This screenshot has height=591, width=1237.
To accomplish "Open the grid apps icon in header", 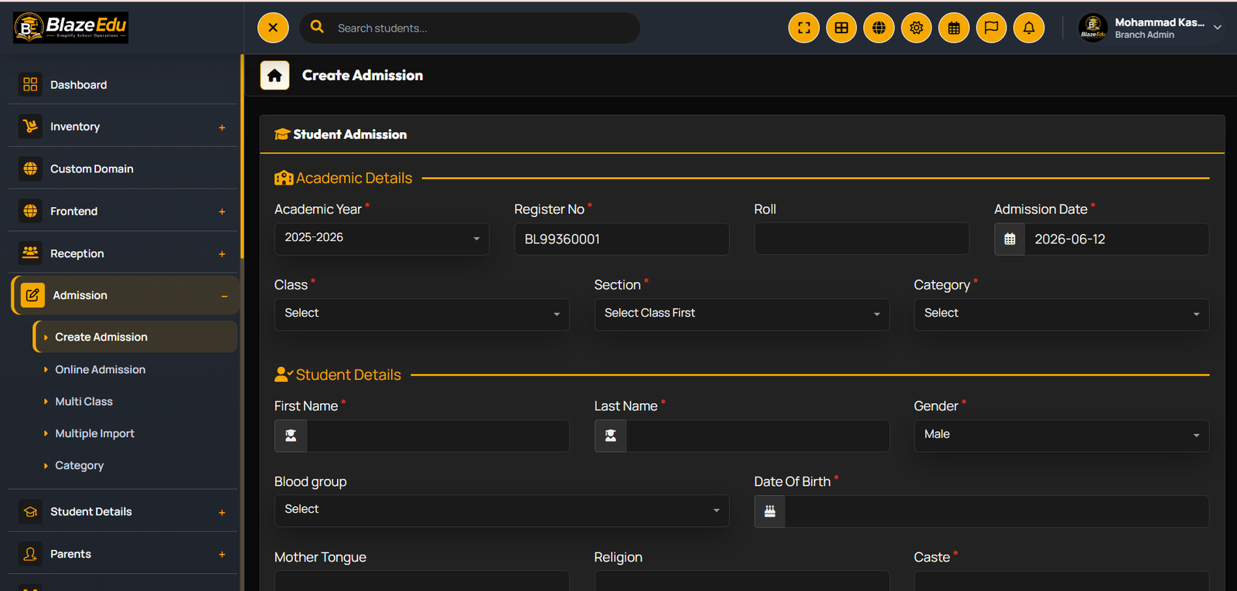I will (841, 28).
